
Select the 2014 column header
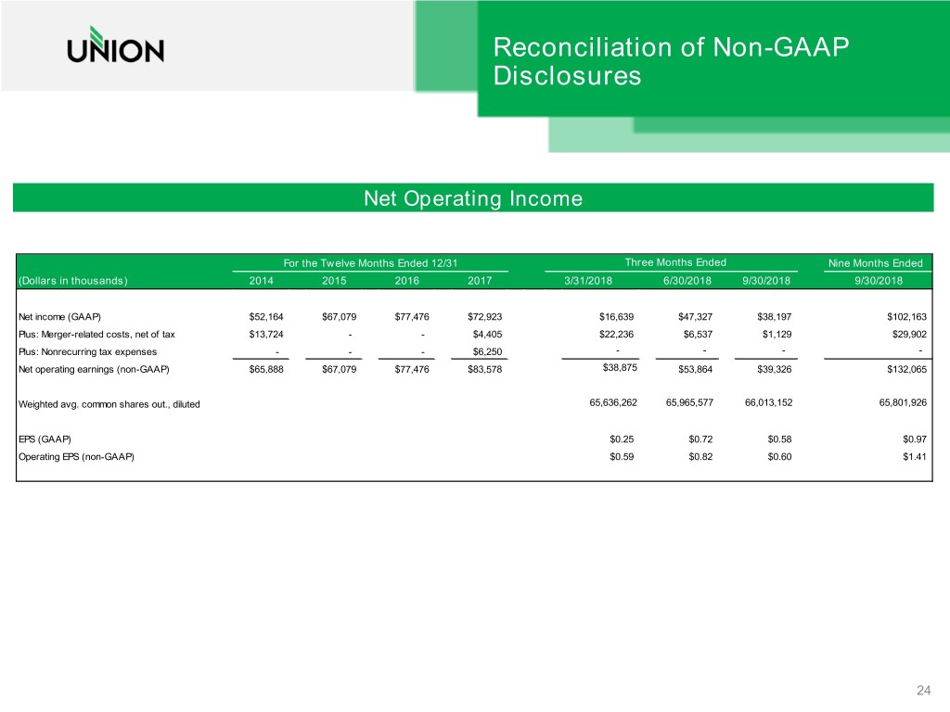262,281
